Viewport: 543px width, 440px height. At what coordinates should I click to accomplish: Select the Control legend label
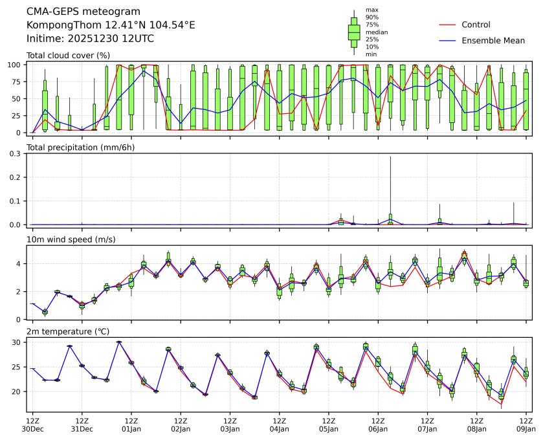(476, 25)
